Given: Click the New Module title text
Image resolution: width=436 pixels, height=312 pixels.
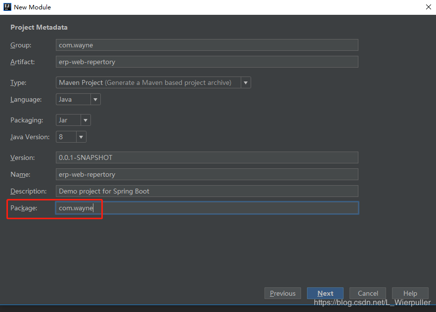Looking at the screenshot, I should (x=32, y=7).
